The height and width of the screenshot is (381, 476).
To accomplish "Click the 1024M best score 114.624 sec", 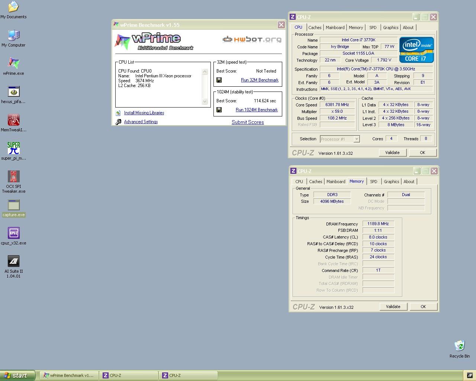I will click(265, 101).
